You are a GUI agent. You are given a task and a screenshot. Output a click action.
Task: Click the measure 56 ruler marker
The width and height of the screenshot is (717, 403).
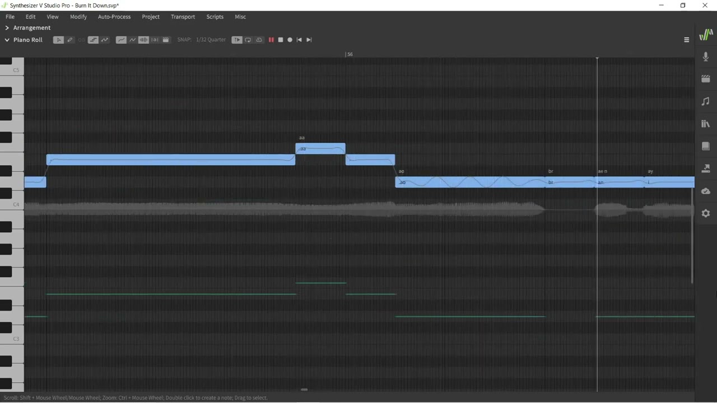click(350, 54)
